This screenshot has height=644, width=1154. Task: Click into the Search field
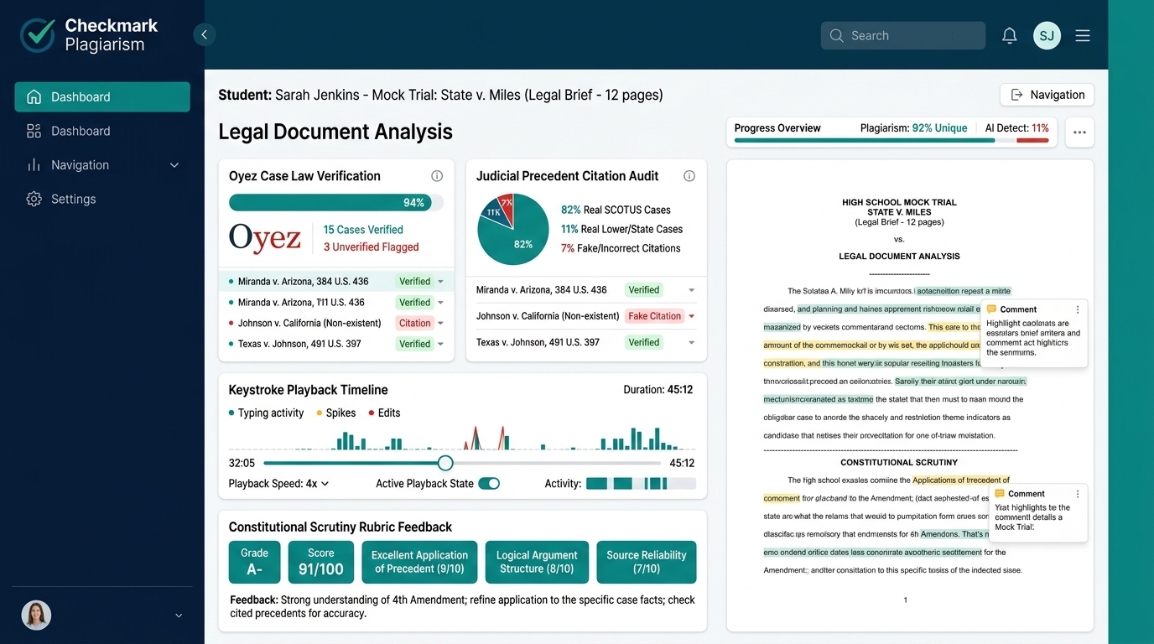coord(902,35)
